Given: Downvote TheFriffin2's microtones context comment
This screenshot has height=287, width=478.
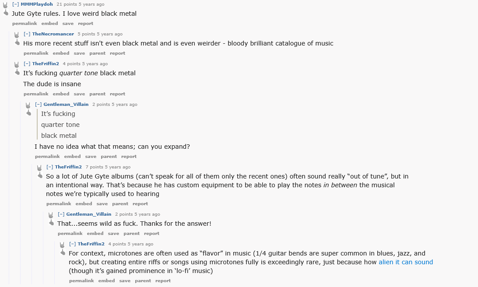Looking at the screenshot, I should pyautogui.click(x=63, y=252).
